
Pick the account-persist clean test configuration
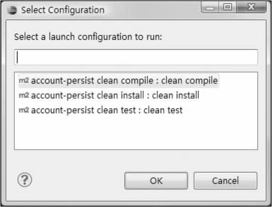107,110
